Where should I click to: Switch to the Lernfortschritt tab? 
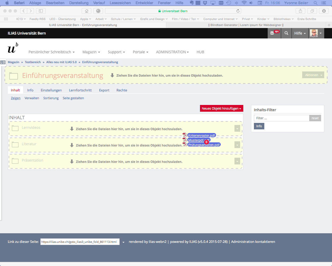click(80, 90)
